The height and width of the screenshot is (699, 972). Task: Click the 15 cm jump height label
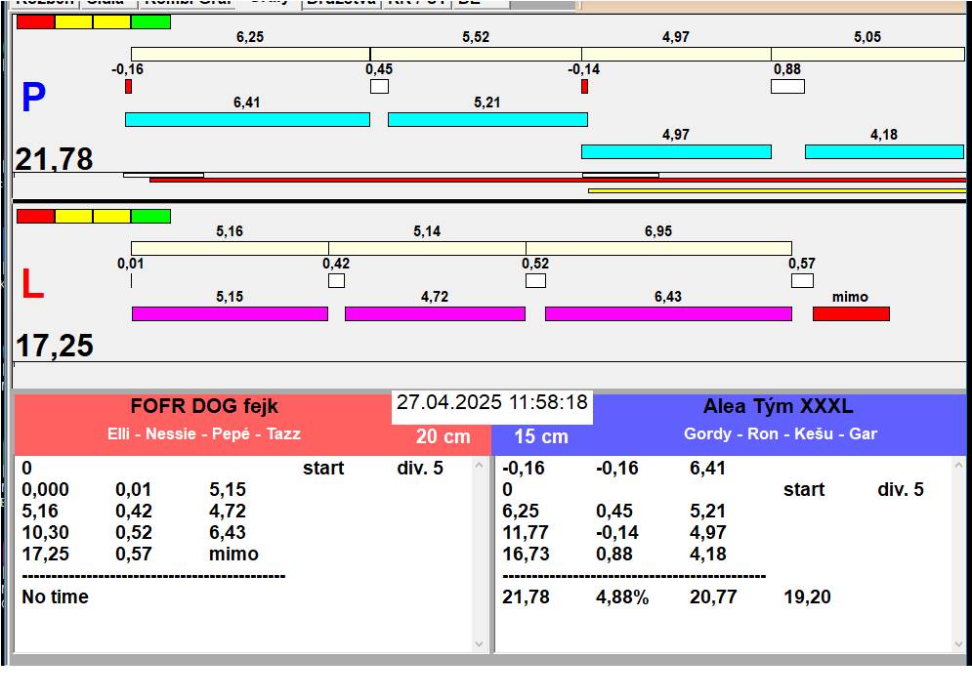click(541, 437)
